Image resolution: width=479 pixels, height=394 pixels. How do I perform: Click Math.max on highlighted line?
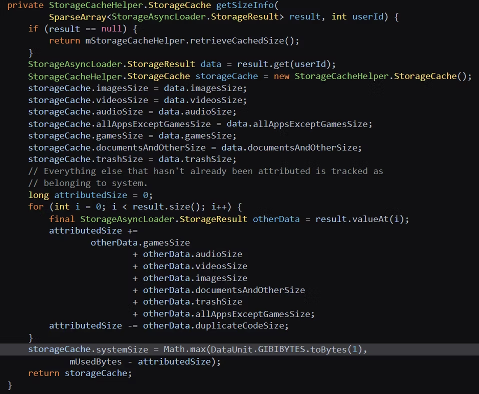tap(185, 349)
